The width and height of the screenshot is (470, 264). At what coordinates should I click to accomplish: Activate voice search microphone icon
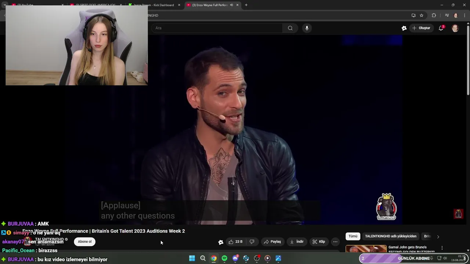coord(307,28)
